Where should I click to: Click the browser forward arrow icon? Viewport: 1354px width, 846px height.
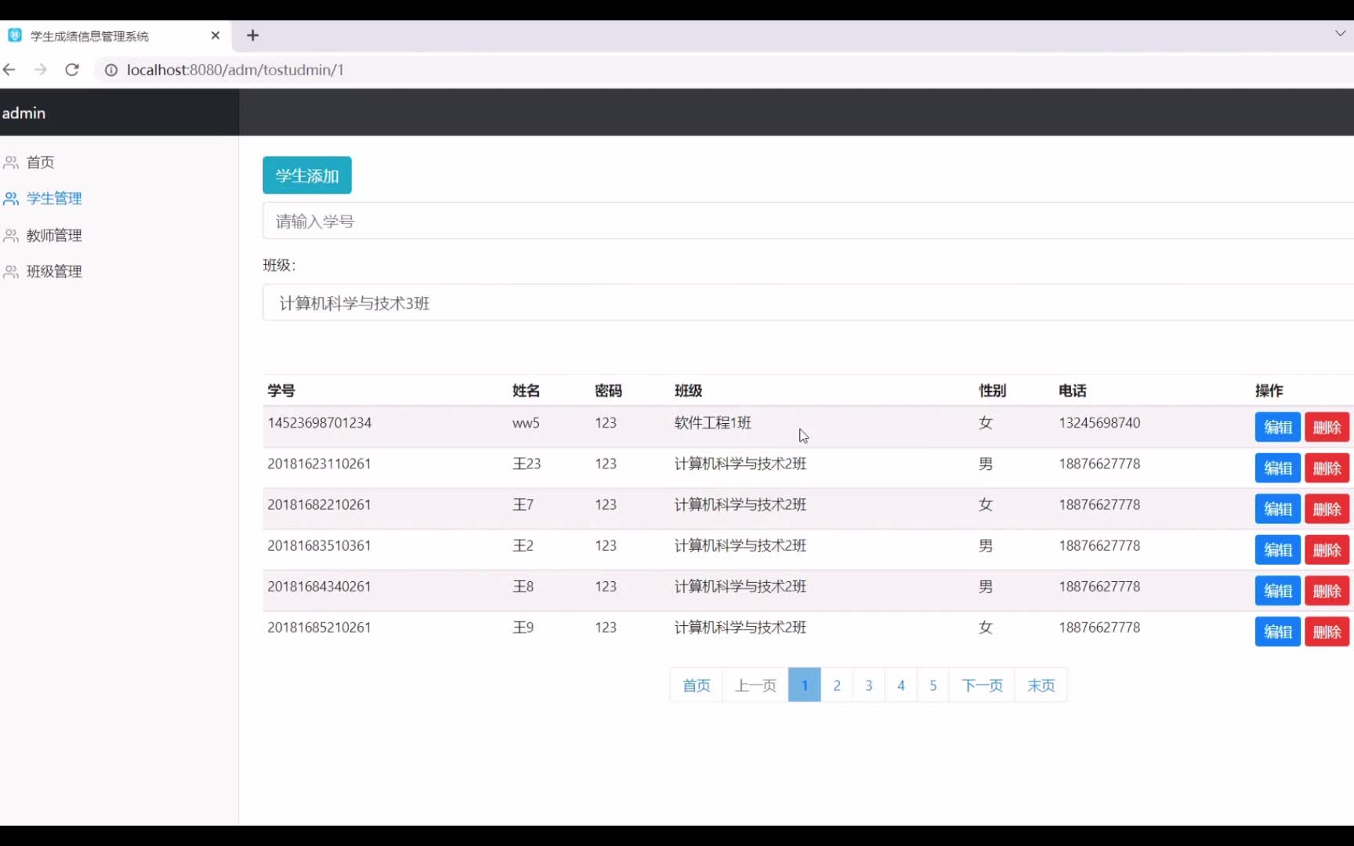[x=41, y=70]
